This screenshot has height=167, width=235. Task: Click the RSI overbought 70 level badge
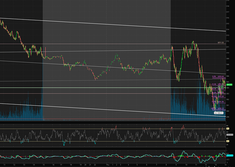coord(228,128)
